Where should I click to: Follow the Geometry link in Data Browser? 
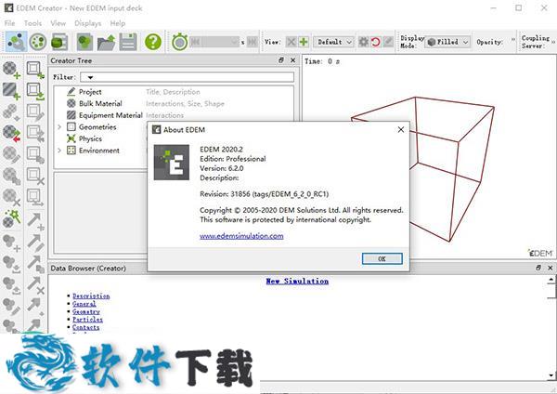(x=86, y=311)
